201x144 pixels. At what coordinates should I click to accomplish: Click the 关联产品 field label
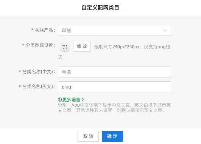click(x=45, y=30)
